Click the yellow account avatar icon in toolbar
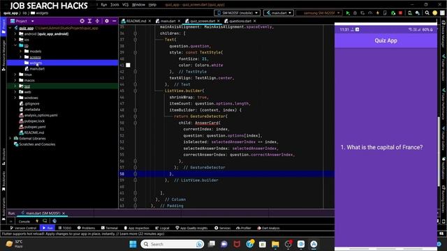 pyautogui.click(x=434, y=13)
